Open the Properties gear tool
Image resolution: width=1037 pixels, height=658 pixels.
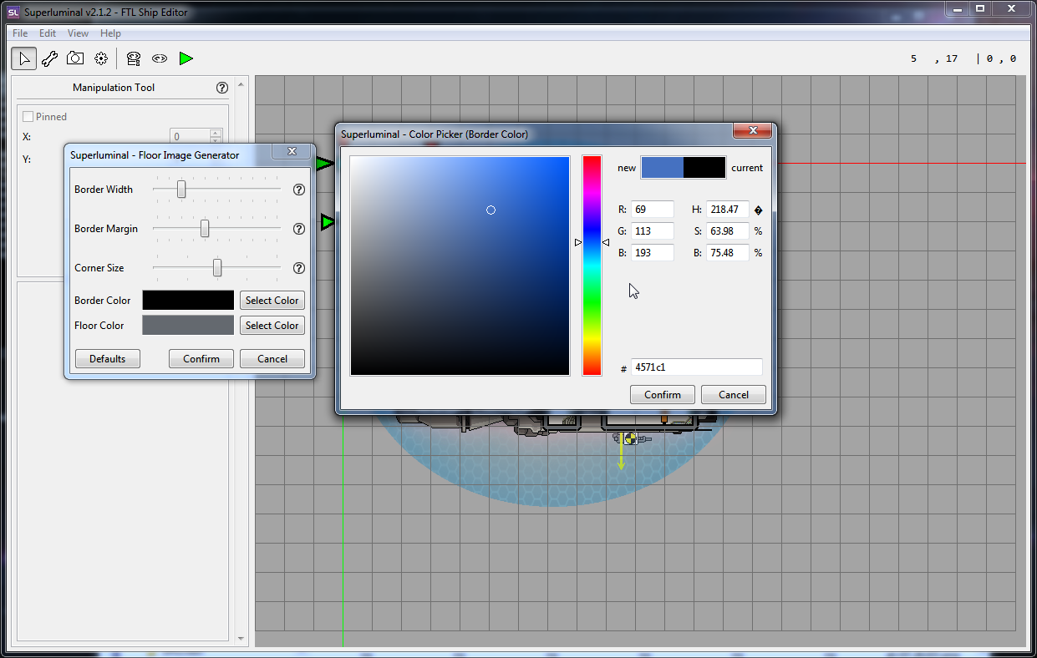click(x=101, y=58)
